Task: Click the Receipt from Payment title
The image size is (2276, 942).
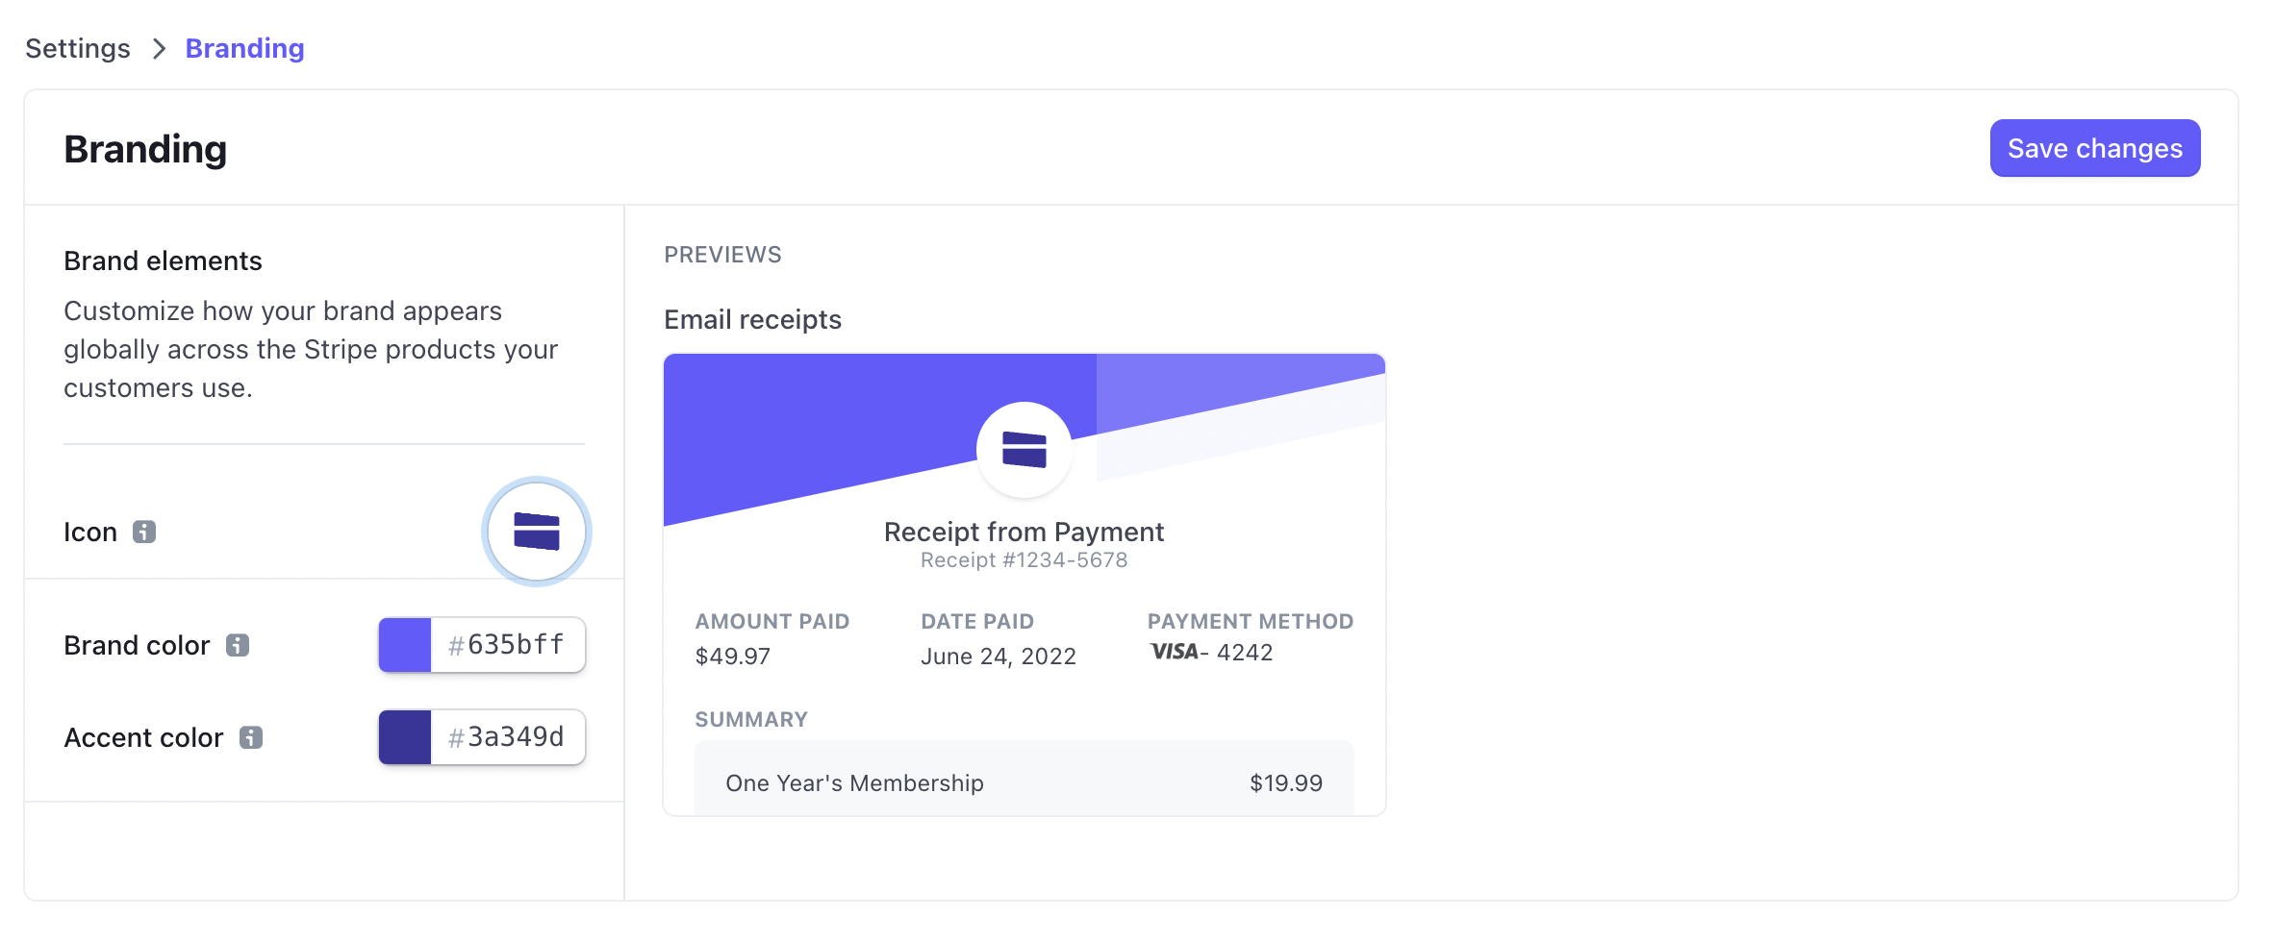Action: [1024, 531]
